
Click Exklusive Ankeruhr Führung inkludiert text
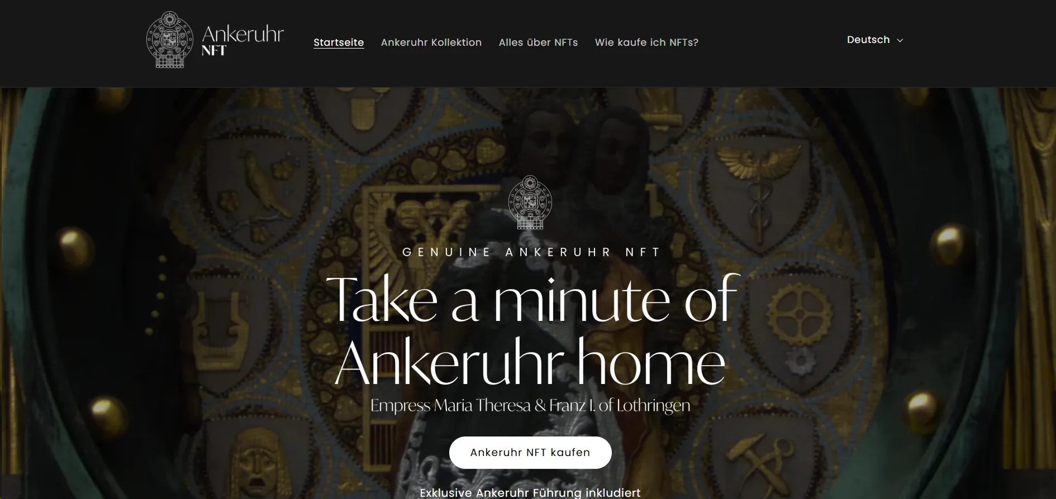(530, 493)
